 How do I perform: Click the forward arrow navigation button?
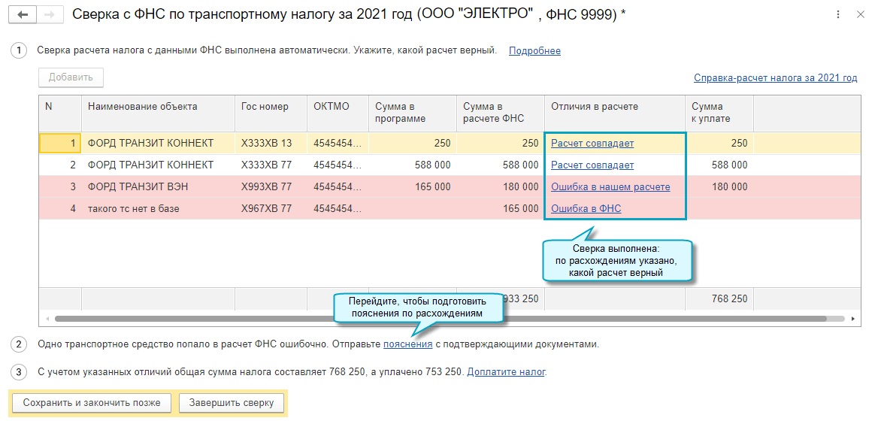(x=50, y=14)
